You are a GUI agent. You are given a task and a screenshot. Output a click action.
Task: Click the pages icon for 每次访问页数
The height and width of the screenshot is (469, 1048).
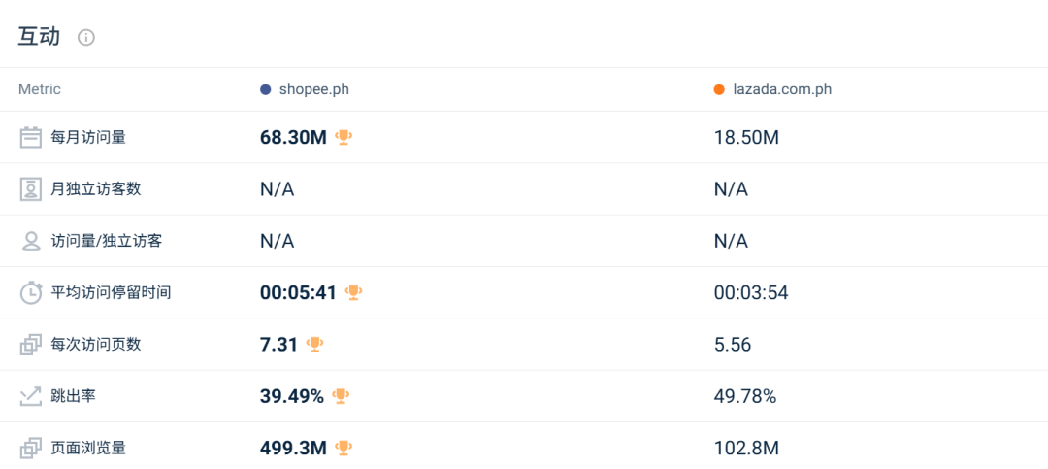pos(31,345)
